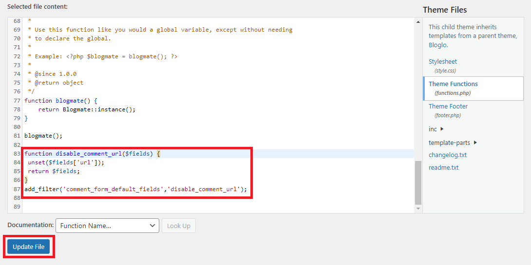Click the 'to declare the global' comment line

click(70, 38)
